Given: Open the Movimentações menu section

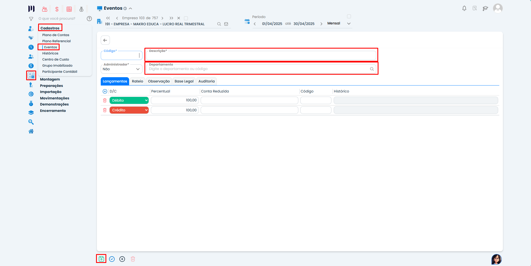Looking at the screenshot, I should point(55,98).
